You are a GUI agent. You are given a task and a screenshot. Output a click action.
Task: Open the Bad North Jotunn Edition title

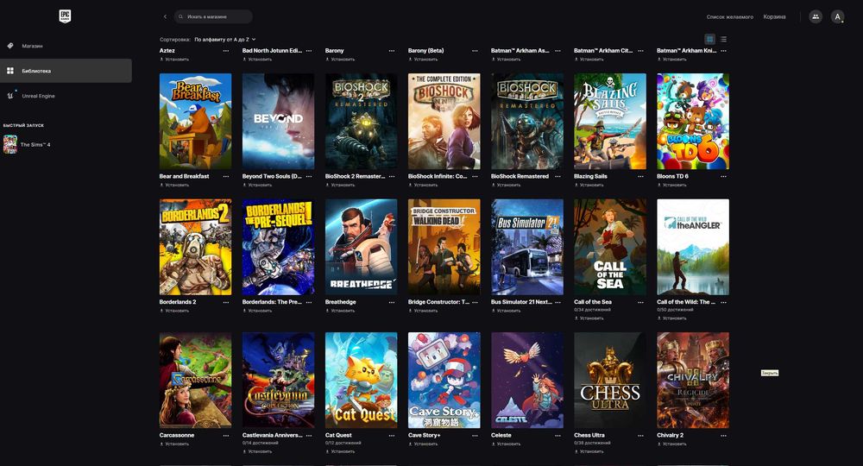[272, 51]
